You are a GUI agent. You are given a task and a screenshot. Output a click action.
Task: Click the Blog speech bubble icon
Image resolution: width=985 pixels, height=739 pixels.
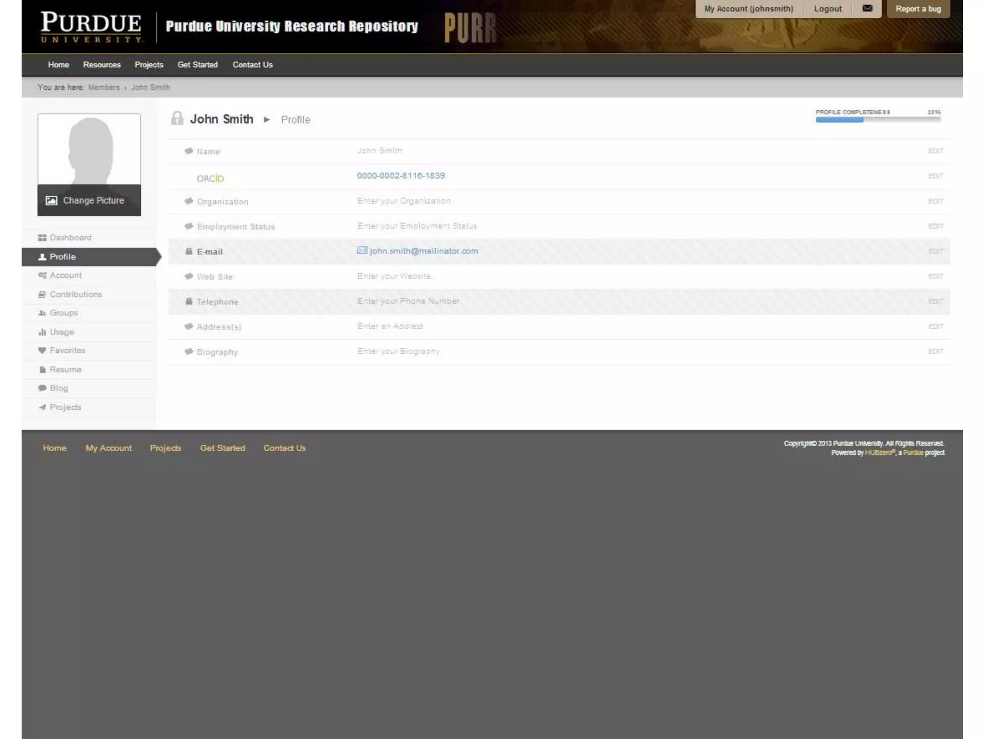tap(42, 388)
